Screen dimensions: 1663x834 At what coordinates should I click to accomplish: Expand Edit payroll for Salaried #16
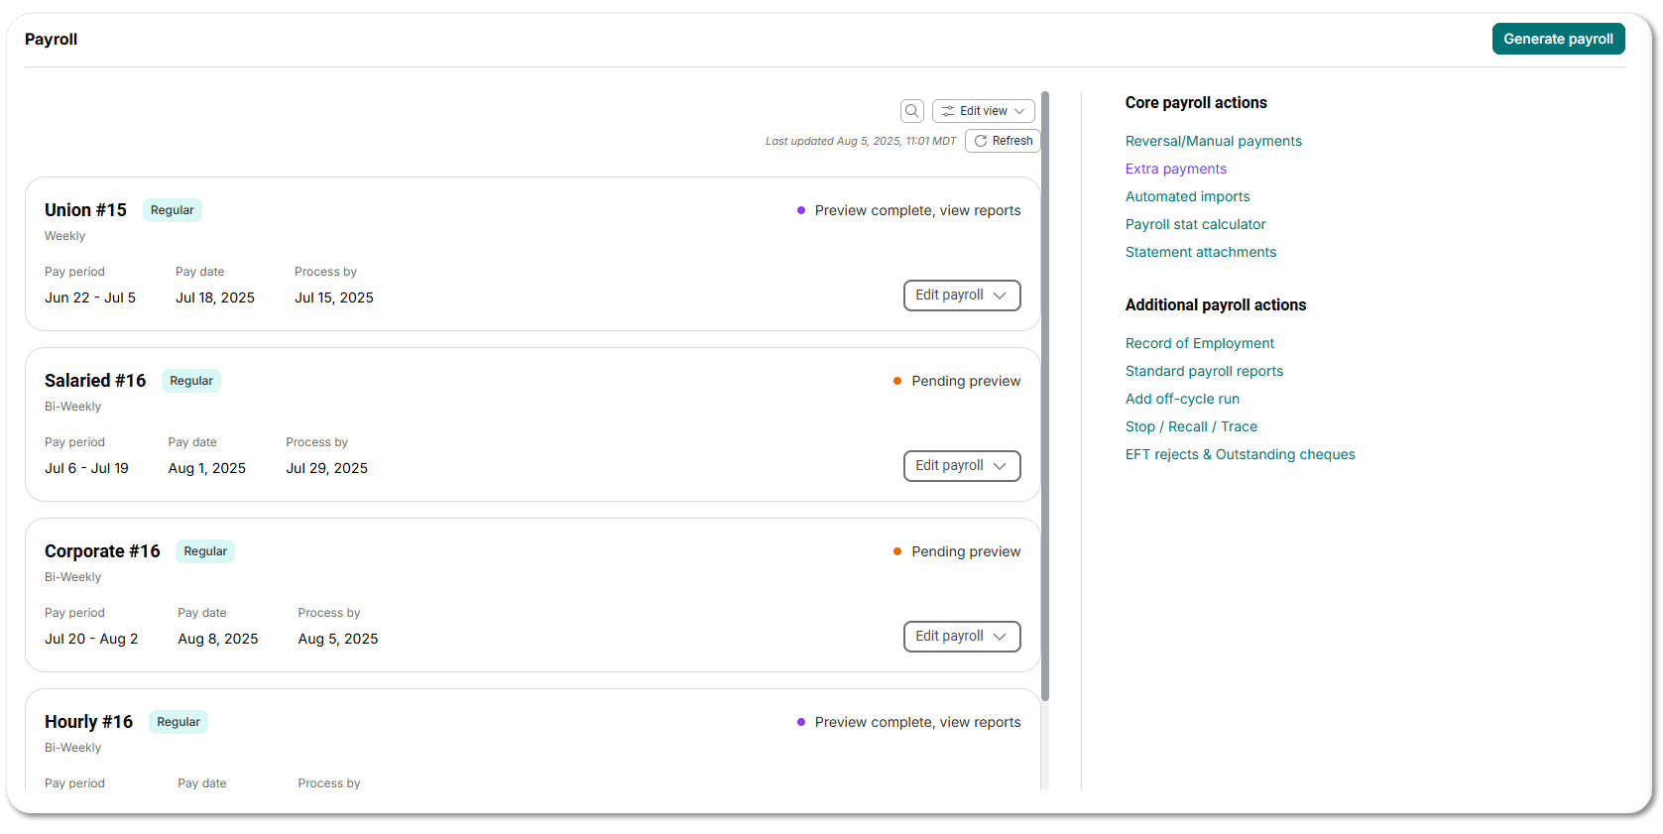pyautogui.click(x=962, y=466)
